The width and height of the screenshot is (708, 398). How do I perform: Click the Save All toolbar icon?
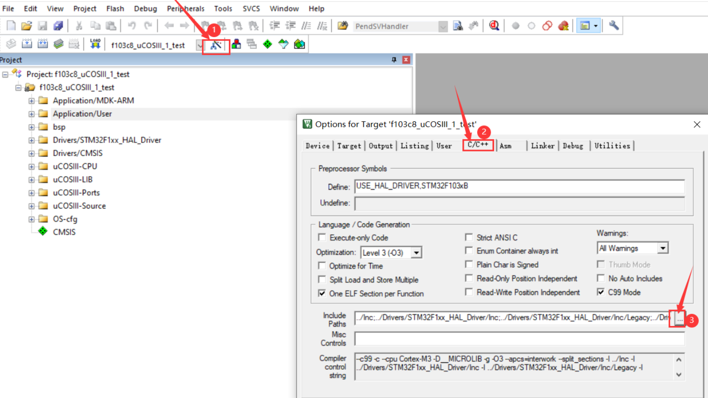point(58,26)
